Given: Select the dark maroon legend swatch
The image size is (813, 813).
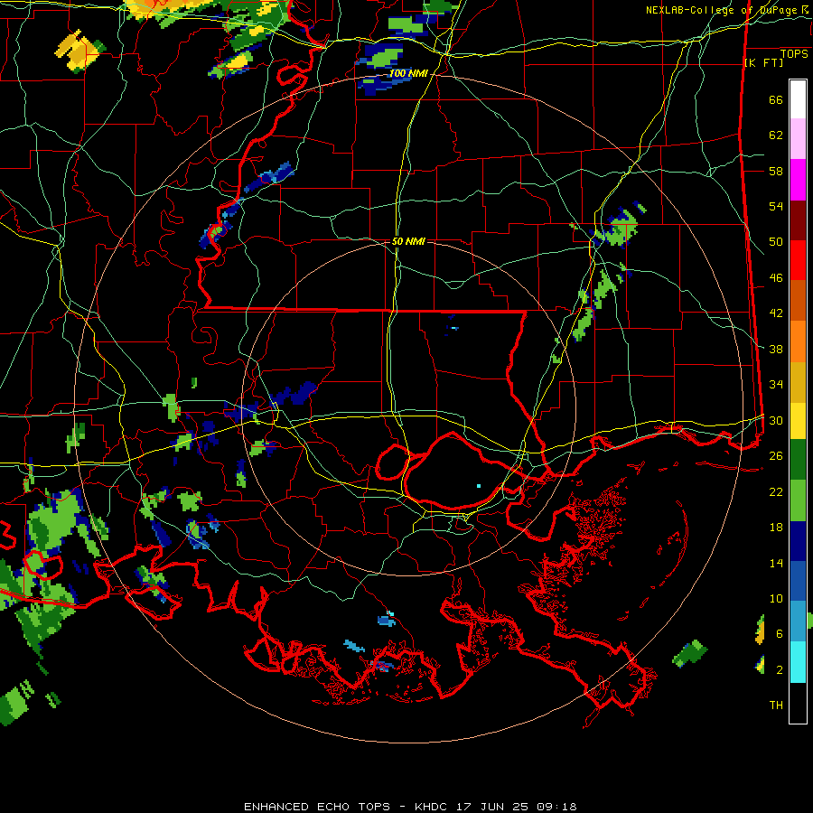Looking at the screenshot, I should pyautogui.click(x=798, y=220).
